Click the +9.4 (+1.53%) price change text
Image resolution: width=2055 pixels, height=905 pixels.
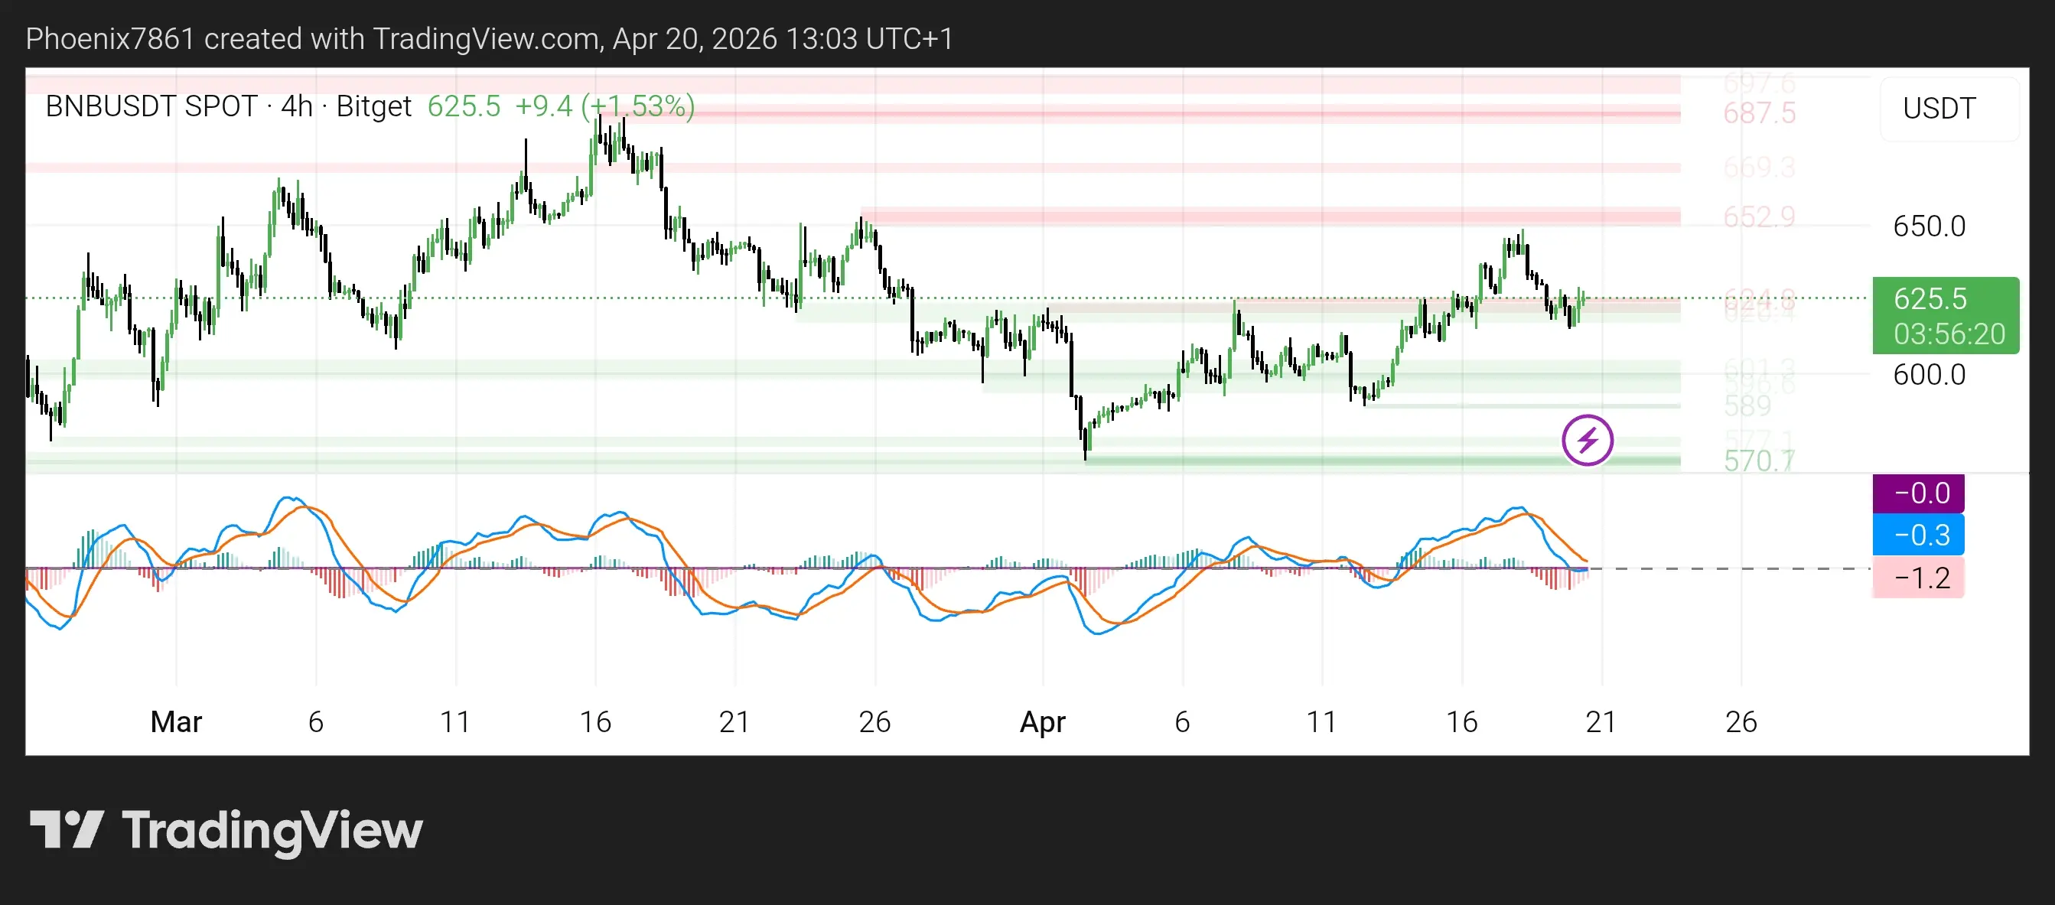coord(604,106)
